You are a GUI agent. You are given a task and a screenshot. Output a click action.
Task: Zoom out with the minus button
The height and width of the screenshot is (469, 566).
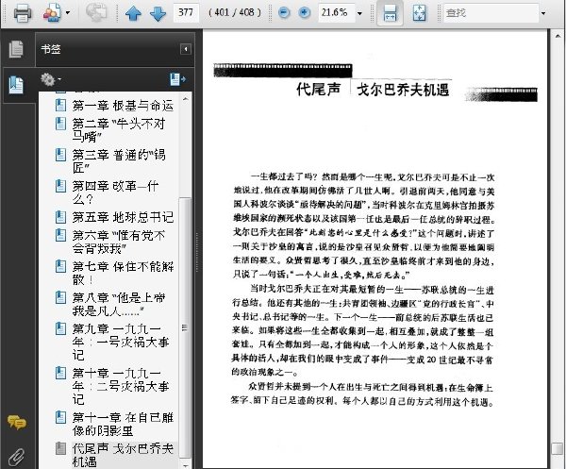[284, 12]
